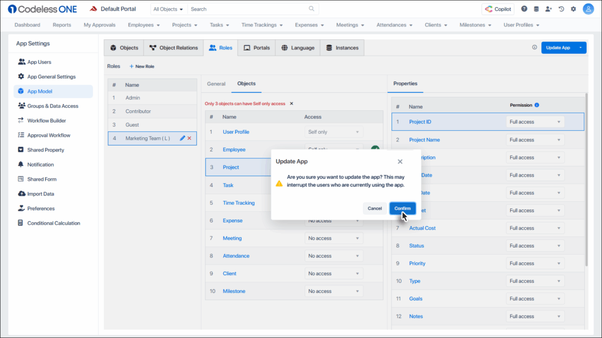
Task: Open the General role tab
Action: point(216,84)
